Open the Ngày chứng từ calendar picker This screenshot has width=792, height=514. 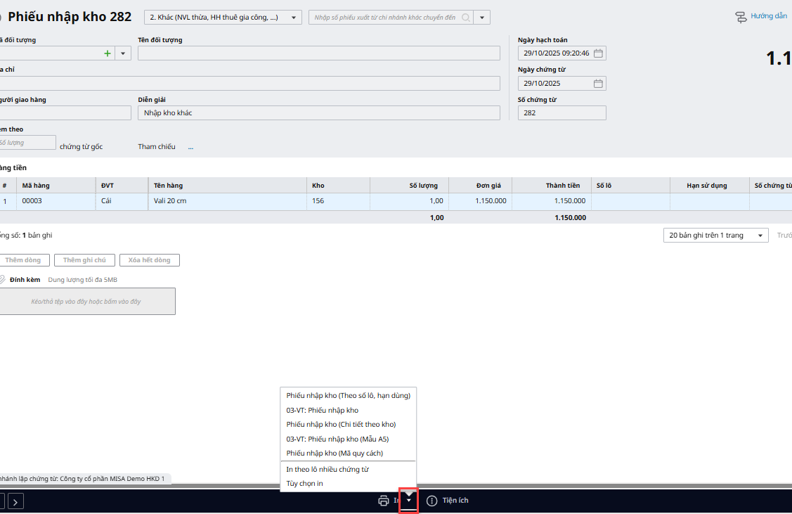click(598, 84)
